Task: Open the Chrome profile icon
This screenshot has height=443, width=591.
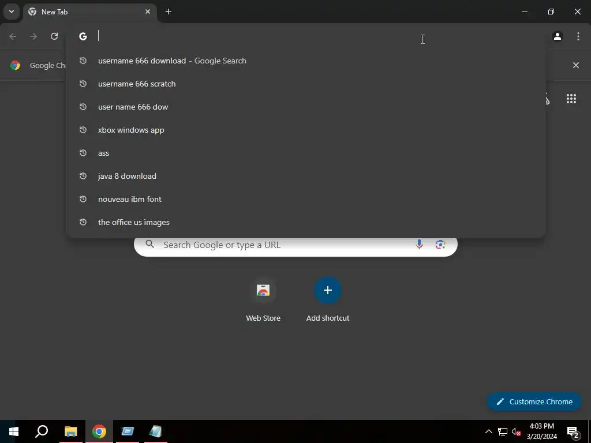Action: (x=558, y=36)
